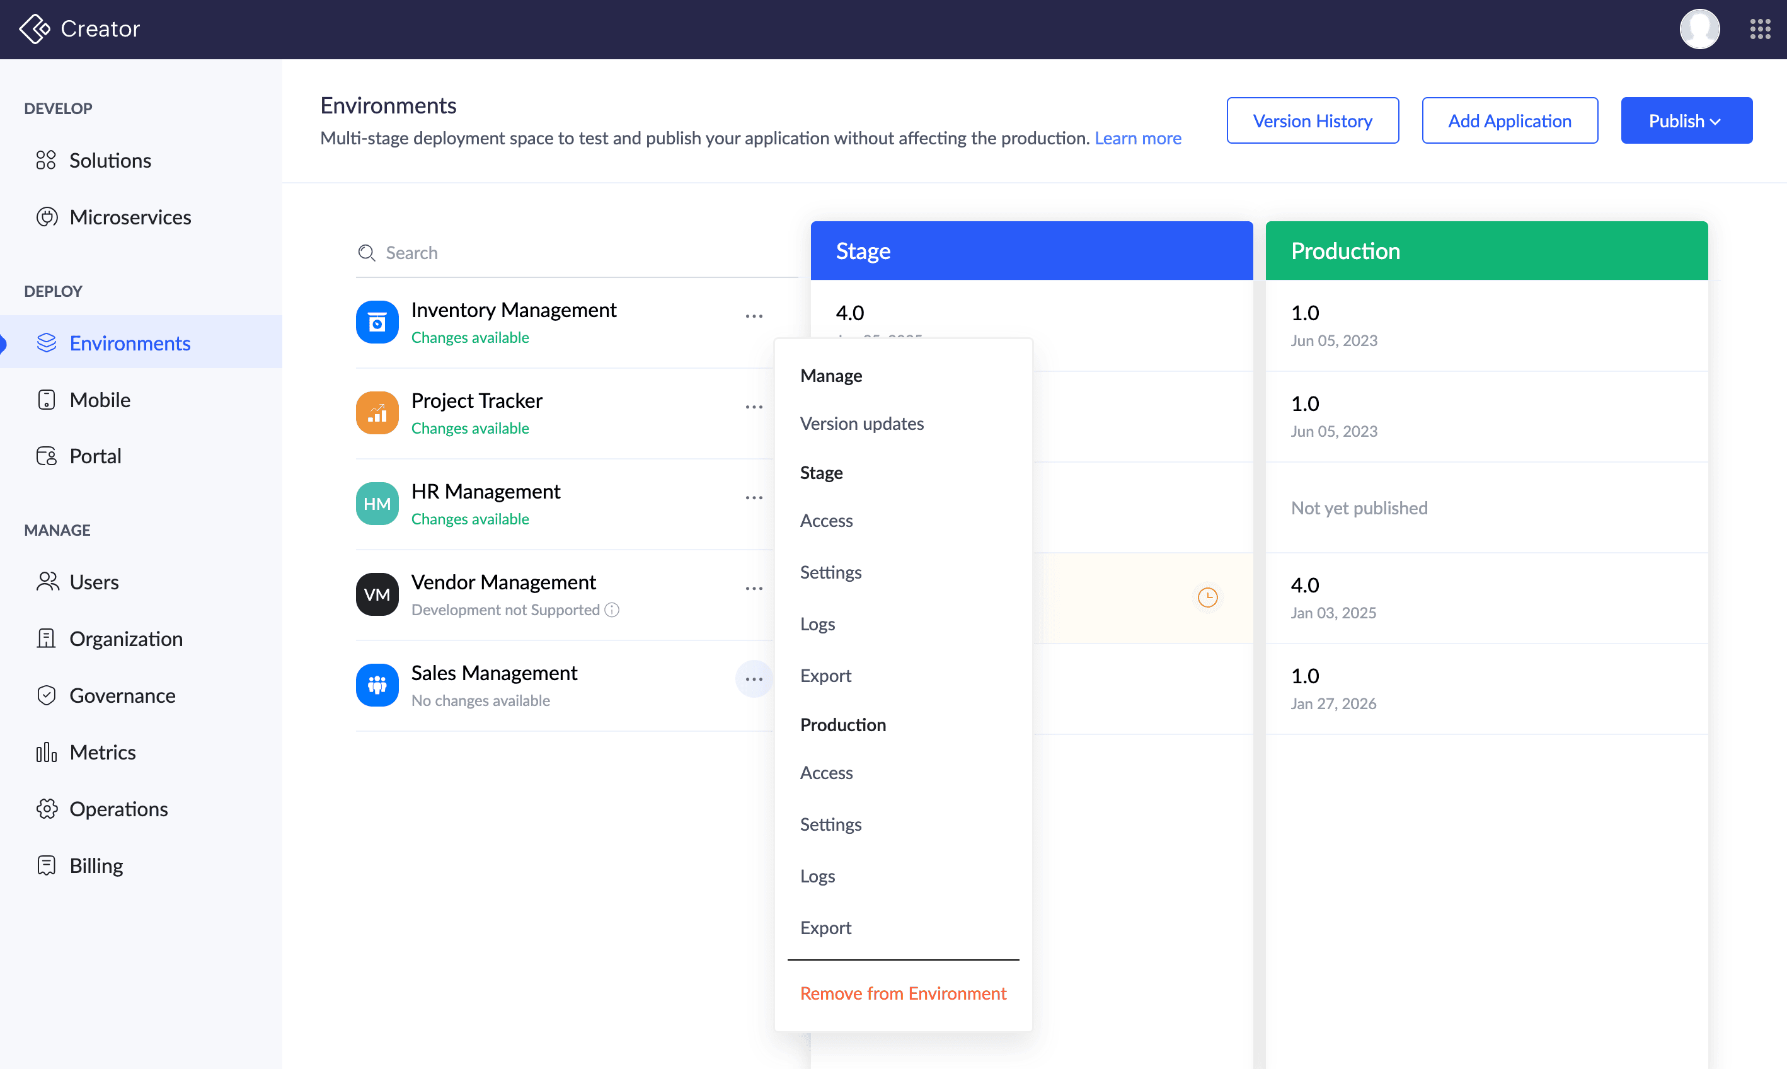Click the Inventory Management app icon
The width and height of the screenshot is (1787, 1069).
pos(377,322)
